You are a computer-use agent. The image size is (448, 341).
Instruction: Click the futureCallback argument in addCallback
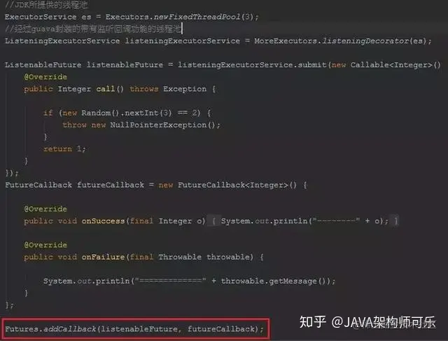click(221, 329)
